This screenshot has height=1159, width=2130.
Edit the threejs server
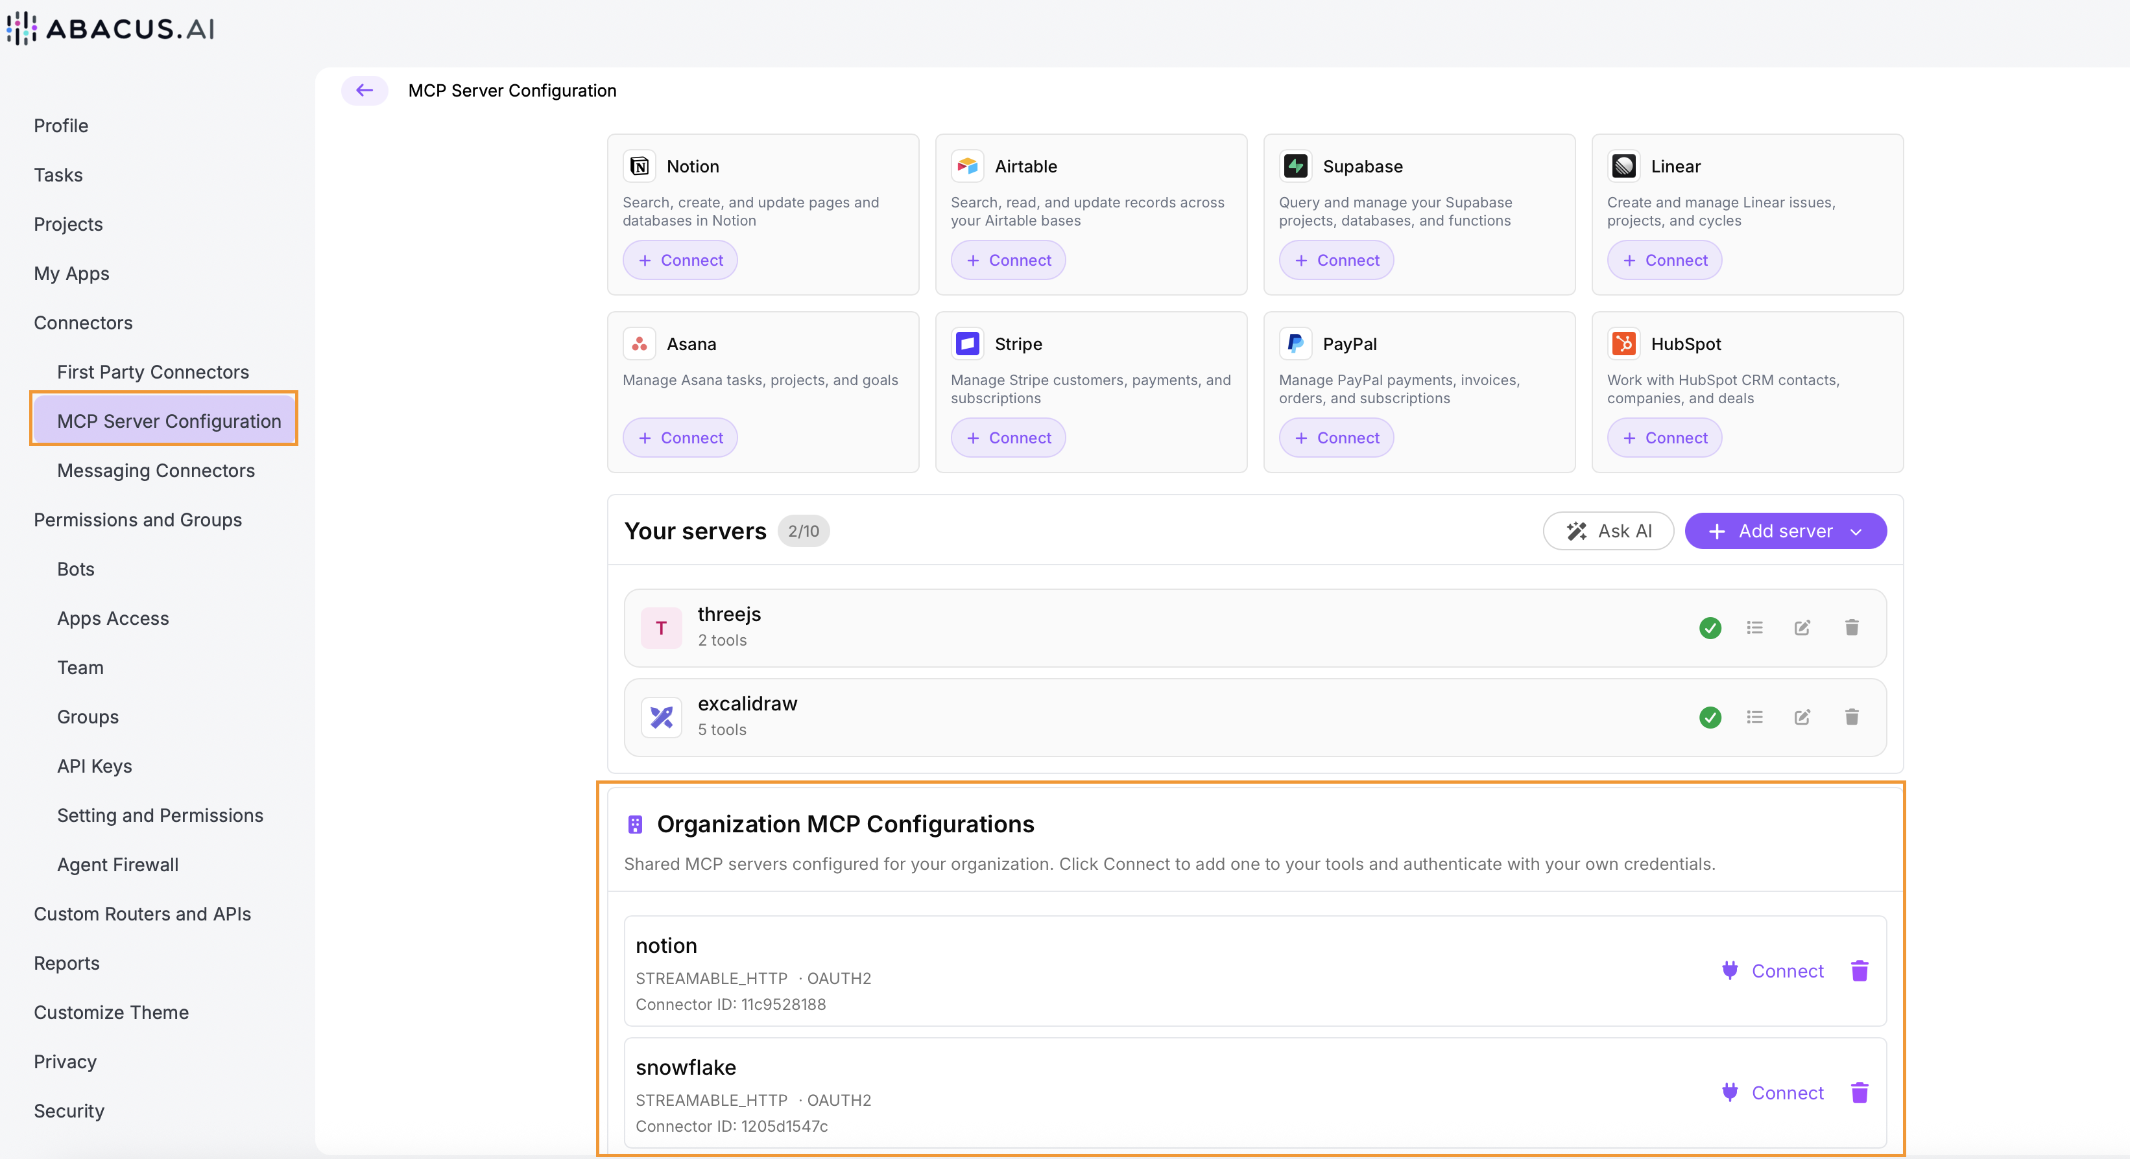pos(1802,628)
